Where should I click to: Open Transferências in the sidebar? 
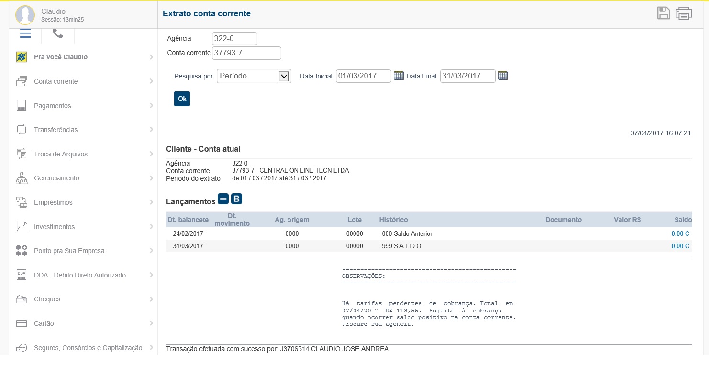tap(56, 130)
